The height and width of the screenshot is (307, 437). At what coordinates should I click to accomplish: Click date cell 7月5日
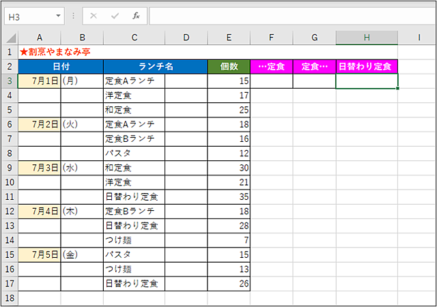coord(40,255)
